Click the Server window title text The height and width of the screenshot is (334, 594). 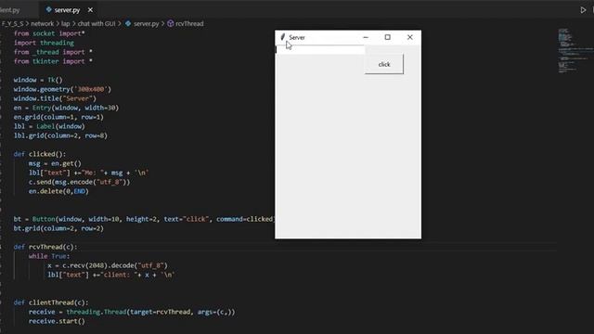pos(297,37)
